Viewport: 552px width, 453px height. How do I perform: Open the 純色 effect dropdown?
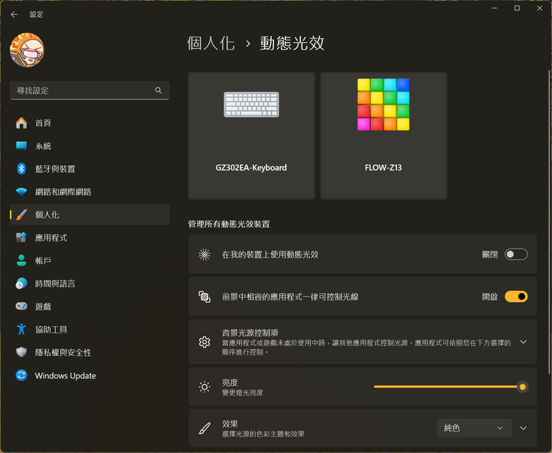click(474, 428)
